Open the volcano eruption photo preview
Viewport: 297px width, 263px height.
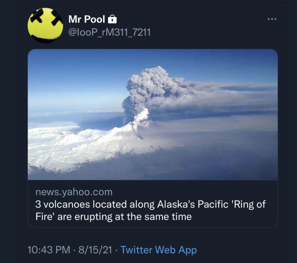coord(153,114)
